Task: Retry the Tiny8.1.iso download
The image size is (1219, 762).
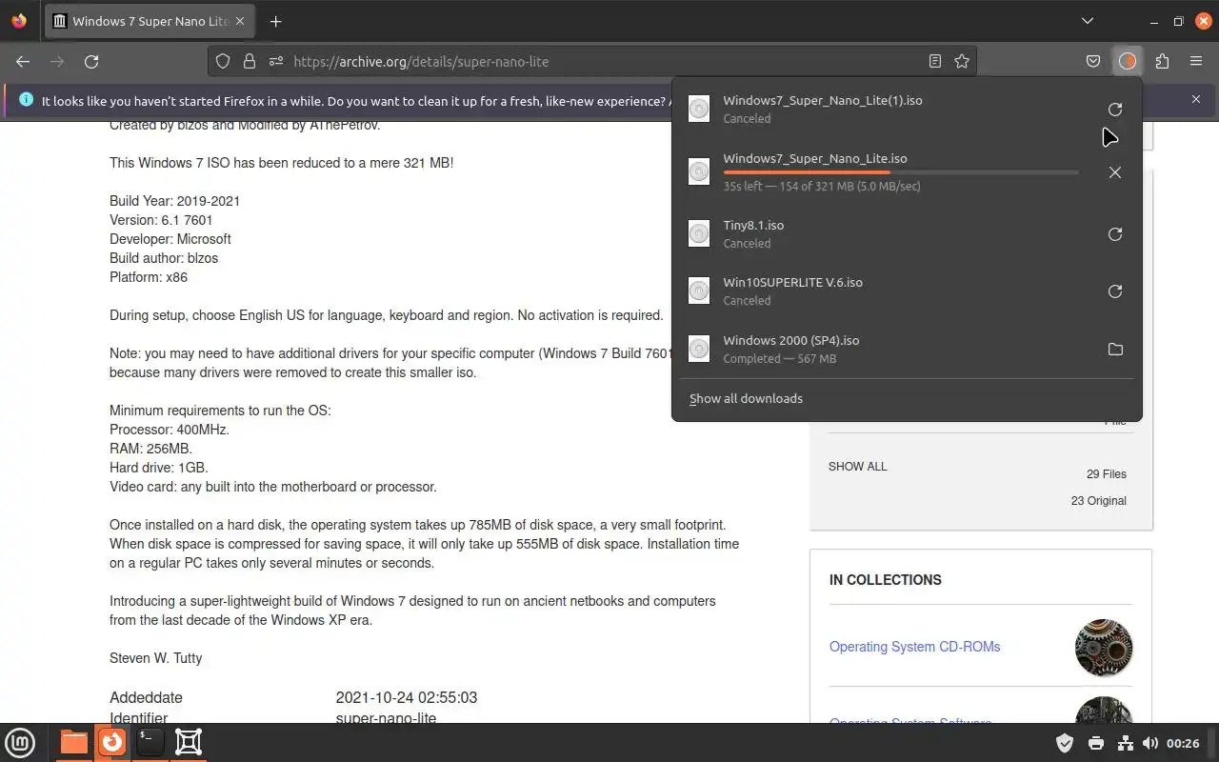Action: pos(1115,234)
